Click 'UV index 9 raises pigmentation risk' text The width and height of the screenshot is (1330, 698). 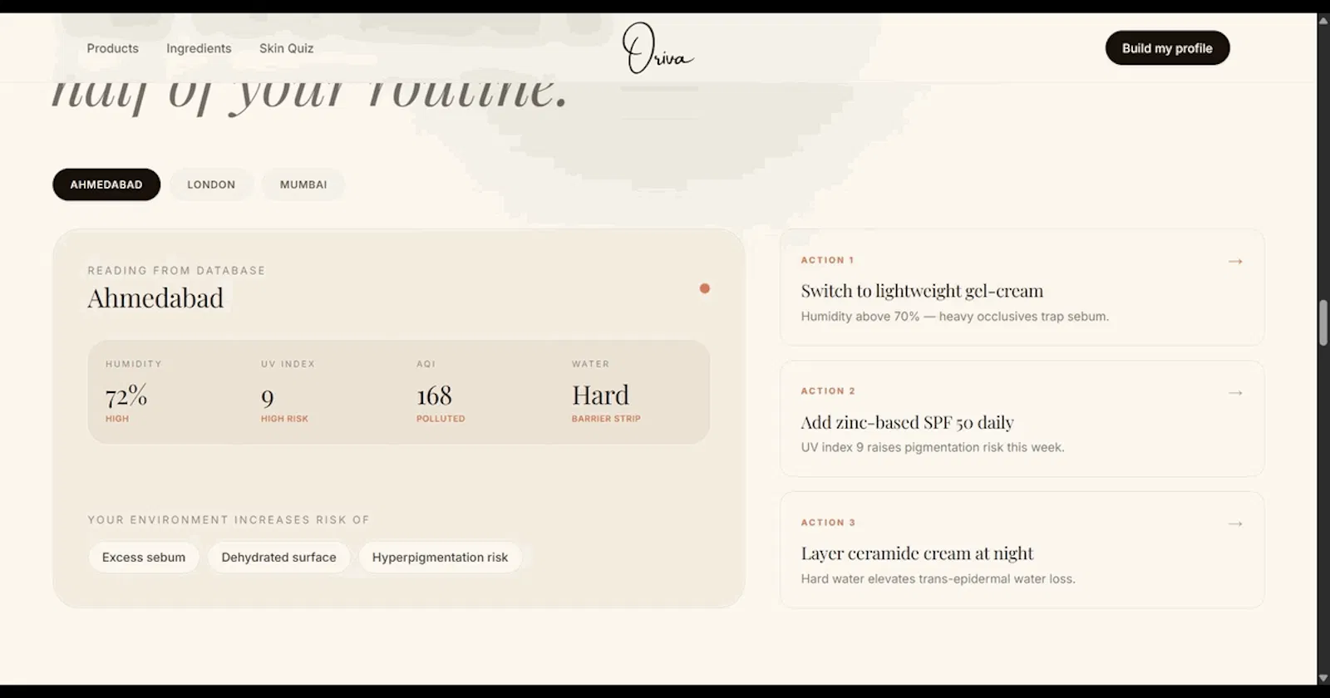point(933,448)
